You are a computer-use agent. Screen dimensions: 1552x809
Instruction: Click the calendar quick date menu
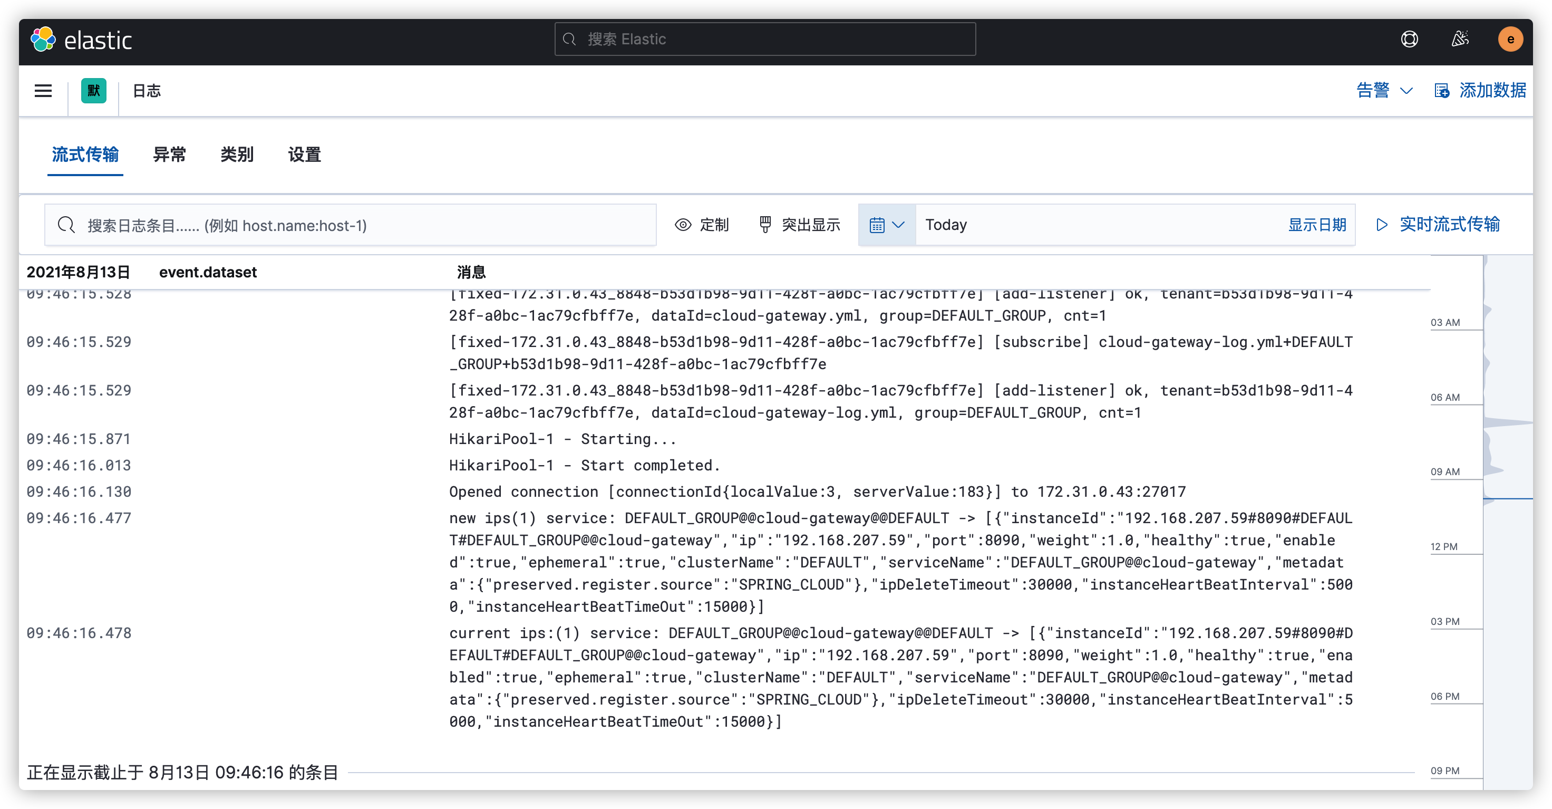[887, 225]
